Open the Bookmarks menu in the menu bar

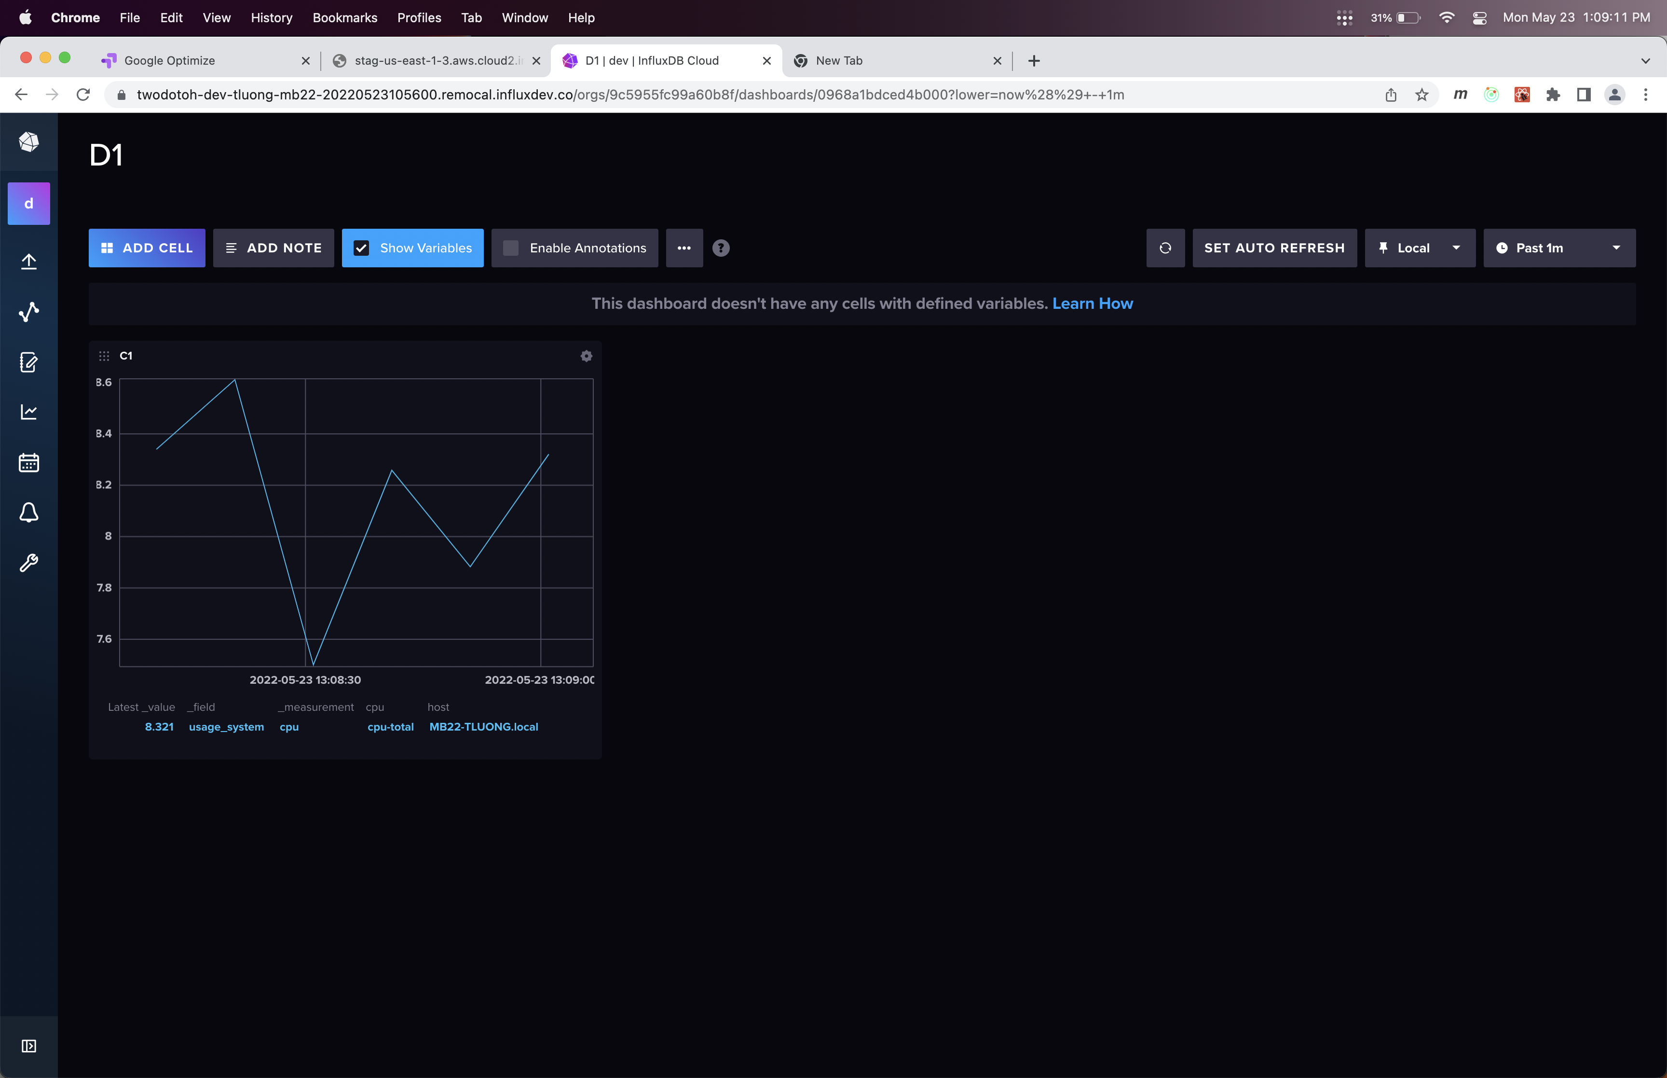click(345, 17)
